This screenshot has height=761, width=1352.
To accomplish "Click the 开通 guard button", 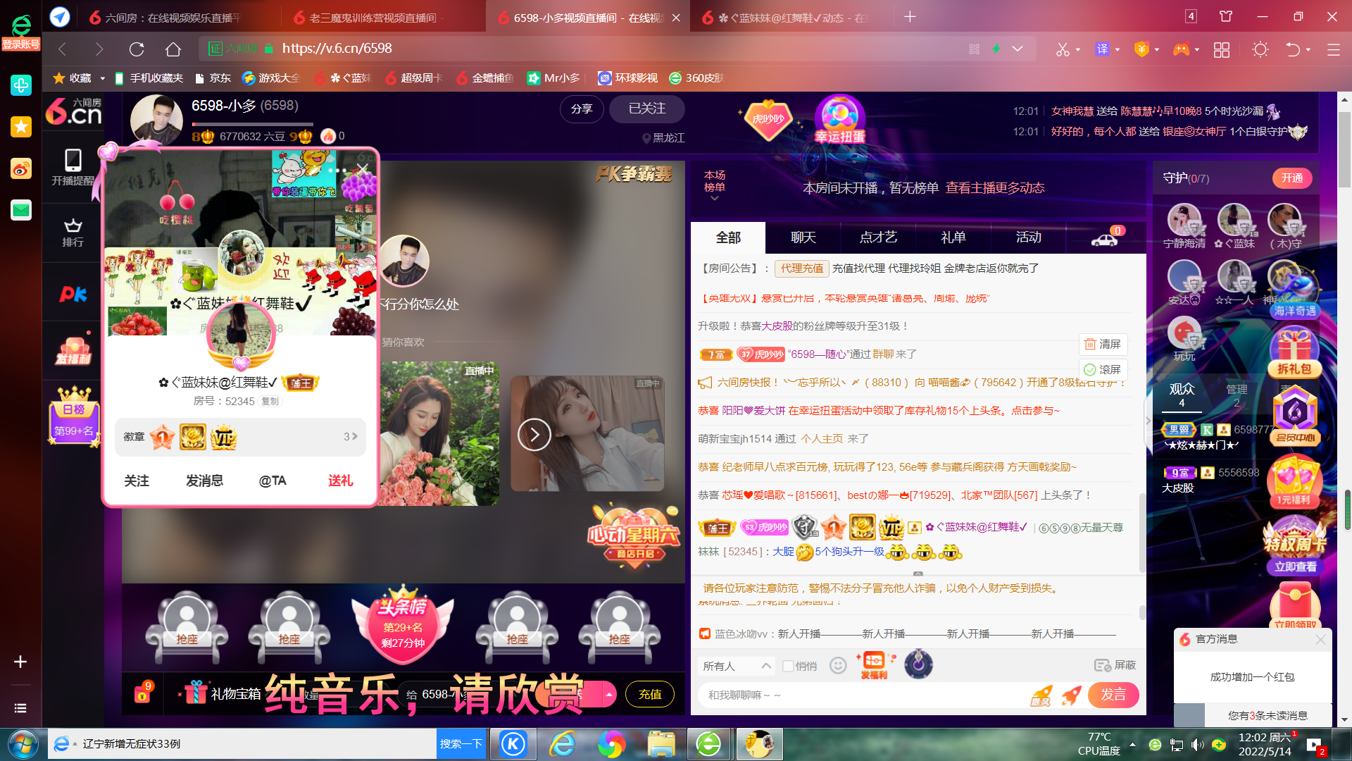I will point(1292,178).
